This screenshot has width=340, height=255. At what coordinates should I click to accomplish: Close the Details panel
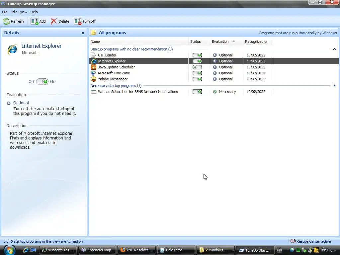point(83,33)
